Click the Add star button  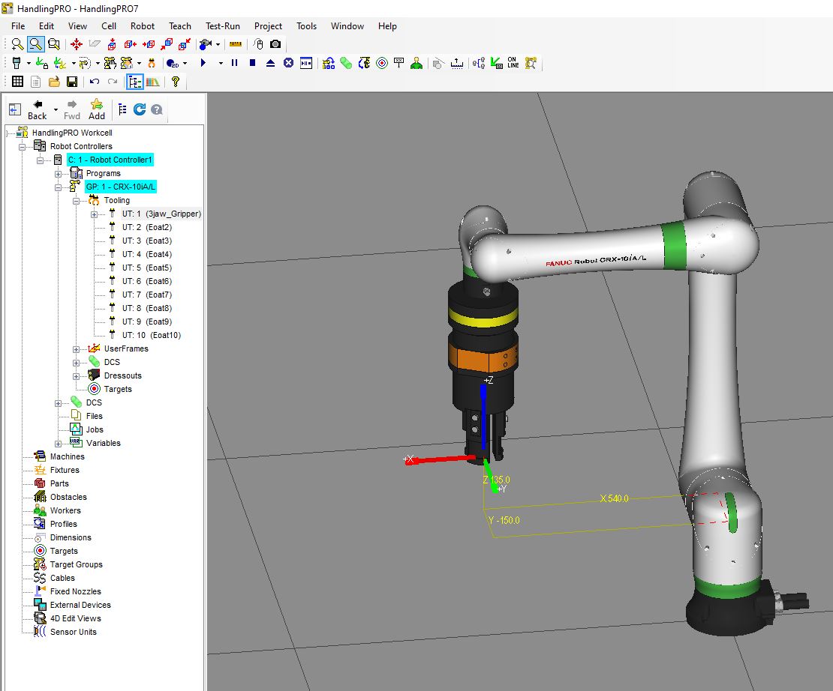point(97,109)
